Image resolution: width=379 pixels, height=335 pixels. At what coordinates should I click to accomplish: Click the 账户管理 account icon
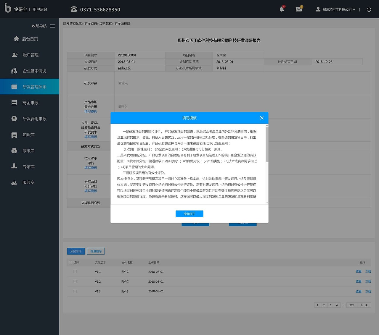pos(15,55)
